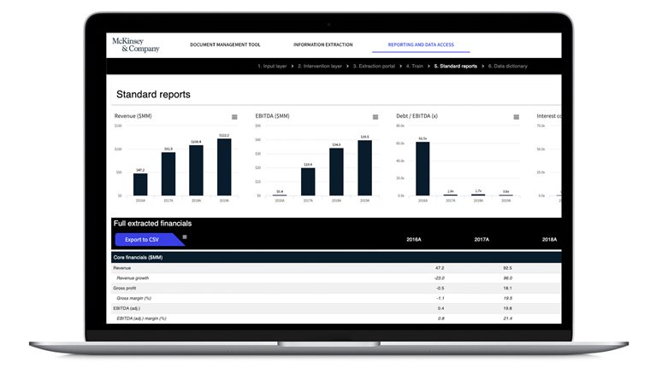656x368 pixels.
Task: Select the 5. Standard reports step
Action: point(455,66)
